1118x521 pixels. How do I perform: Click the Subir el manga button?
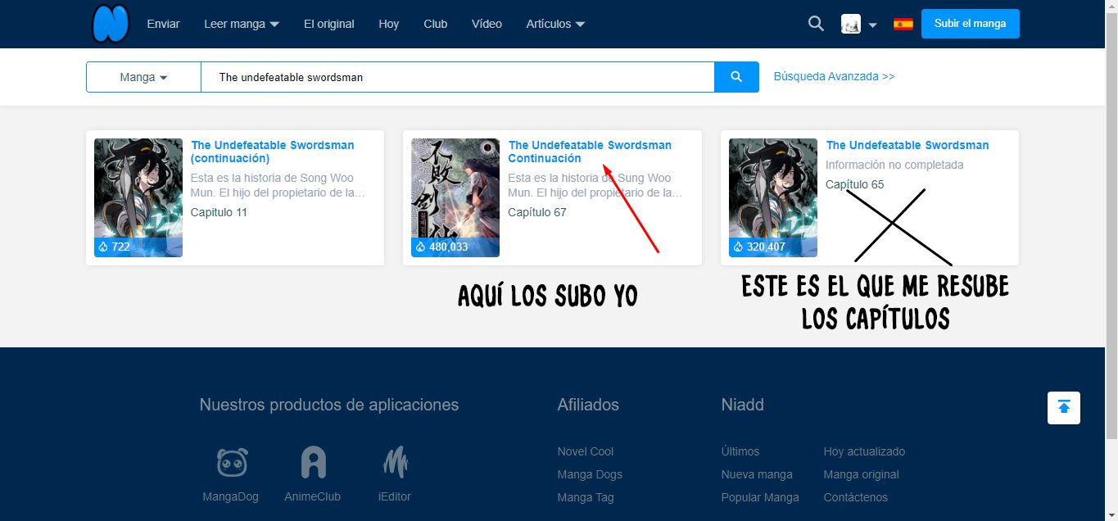(970, 24)
